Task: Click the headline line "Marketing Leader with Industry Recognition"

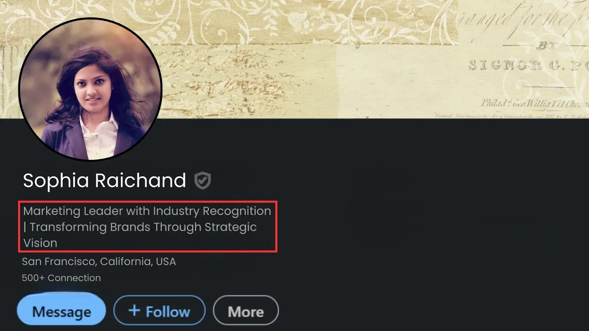Action: click(x=147, y=211)
